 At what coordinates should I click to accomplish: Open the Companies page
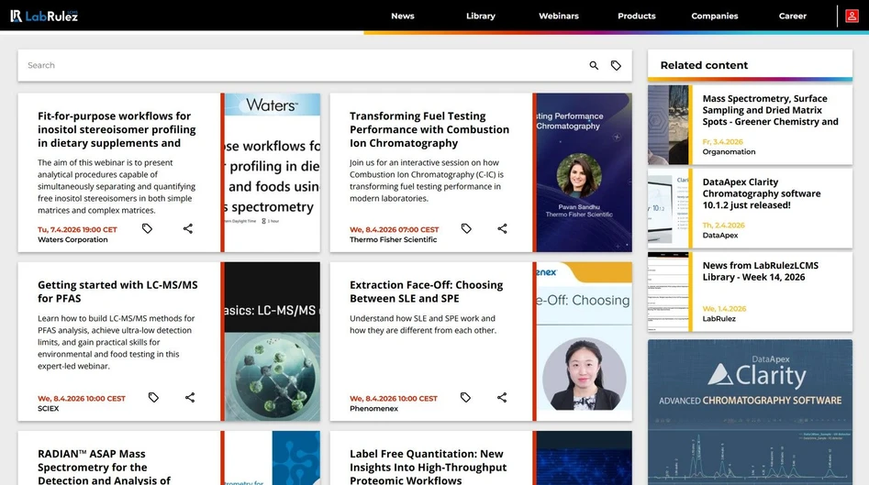[714, 16]
